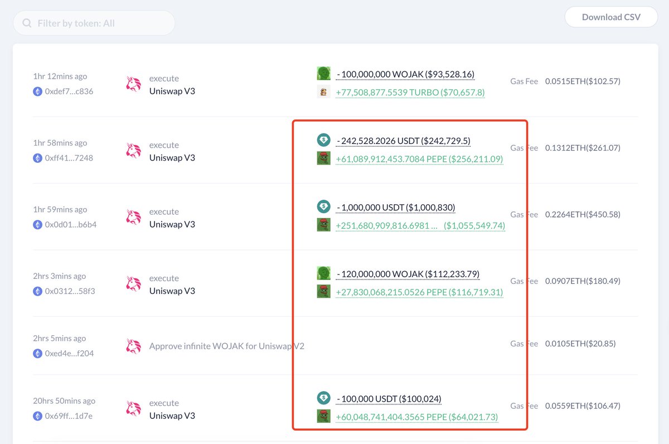Click the 2hrs 5mins ago timestamp

[60, 339]
